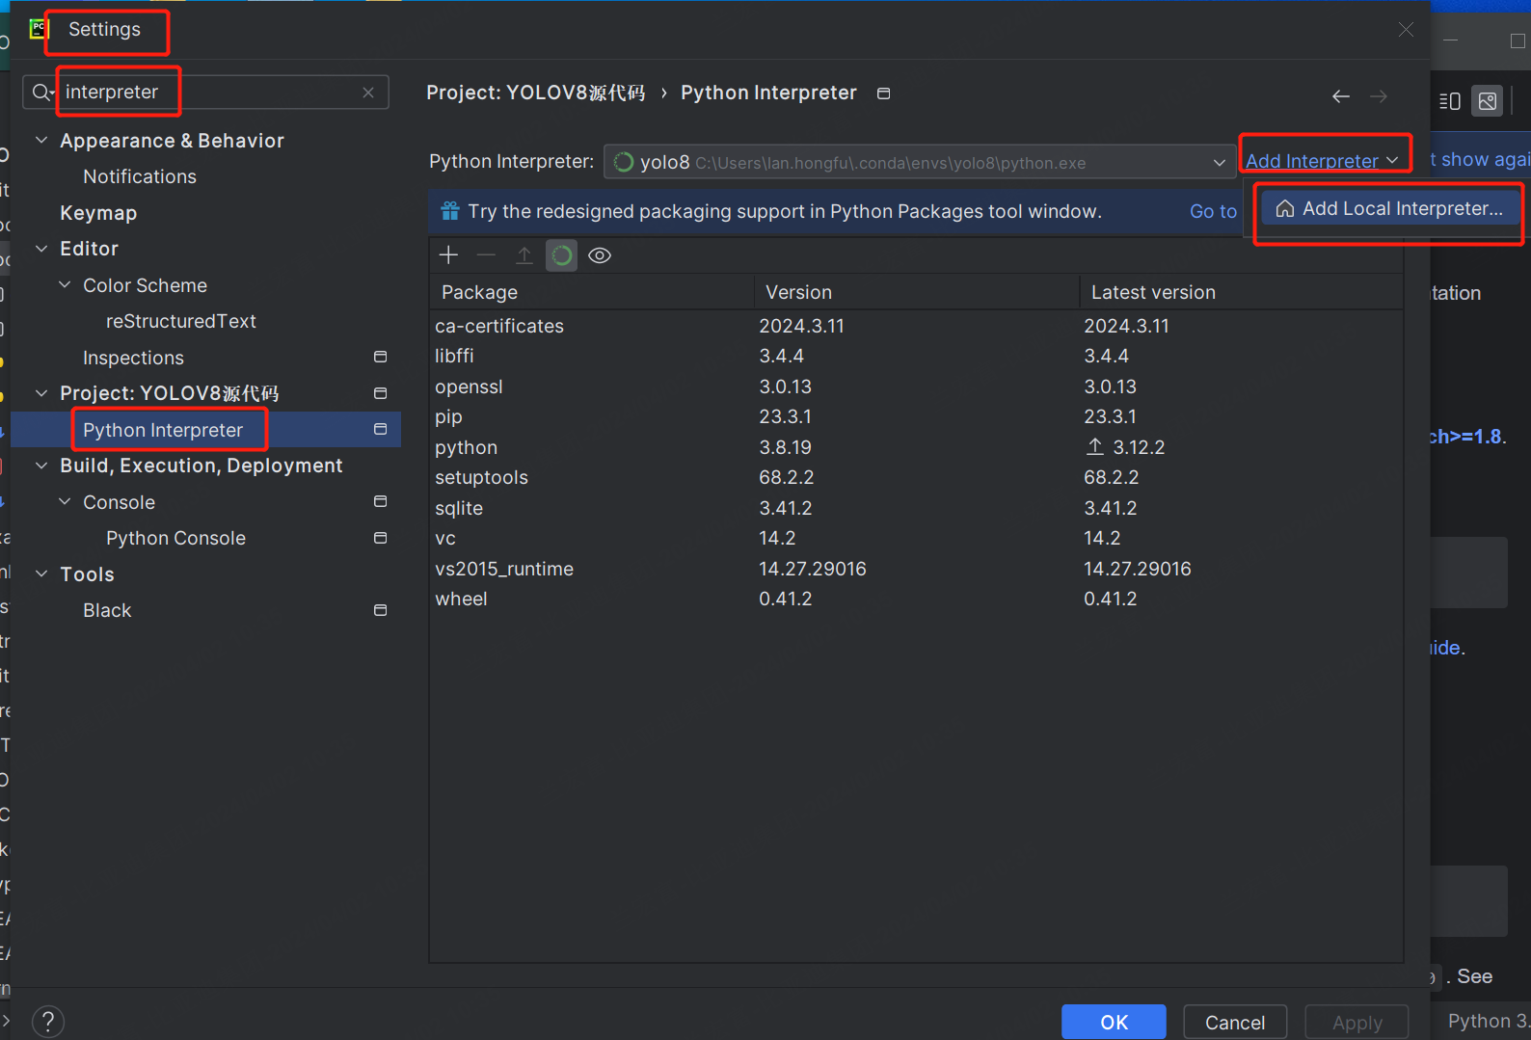Click the uninstall package minus icon

486,255
